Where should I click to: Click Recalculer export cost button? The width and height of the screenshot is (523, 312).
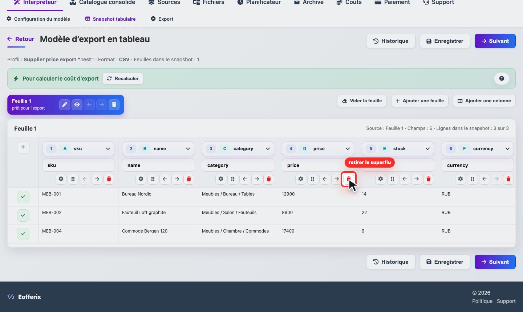[x=123, y=79]
